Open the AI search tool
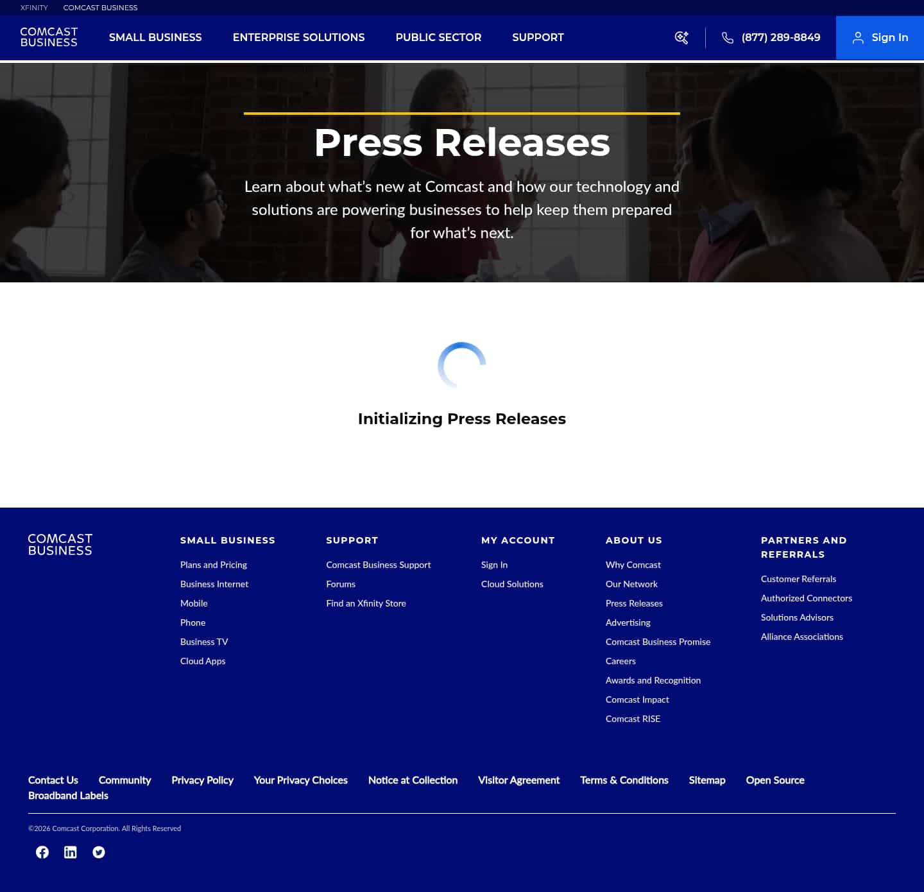 click(681, 38)
